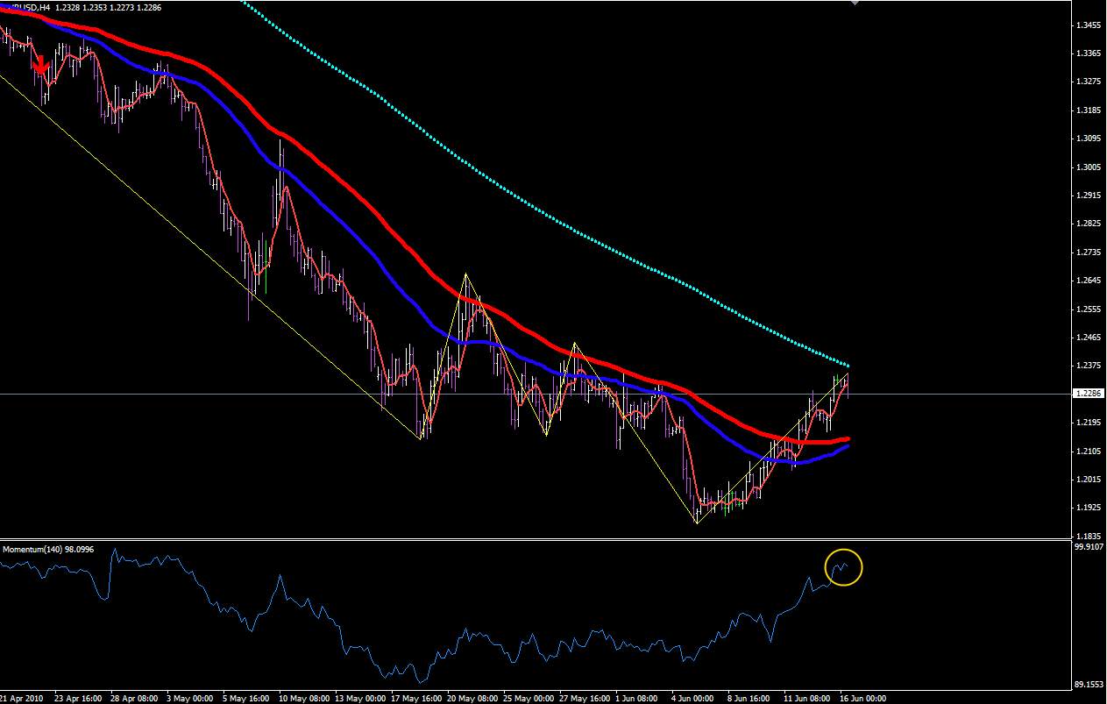1107x704 pixels.
Task: Click momentum scale value 89.1553
Action: 1089,685
